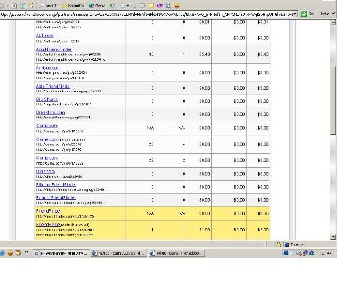This screenshot has width=363, height=288.
Task: Click the value 22 in Cams.com row
Action: pos(151,160)
